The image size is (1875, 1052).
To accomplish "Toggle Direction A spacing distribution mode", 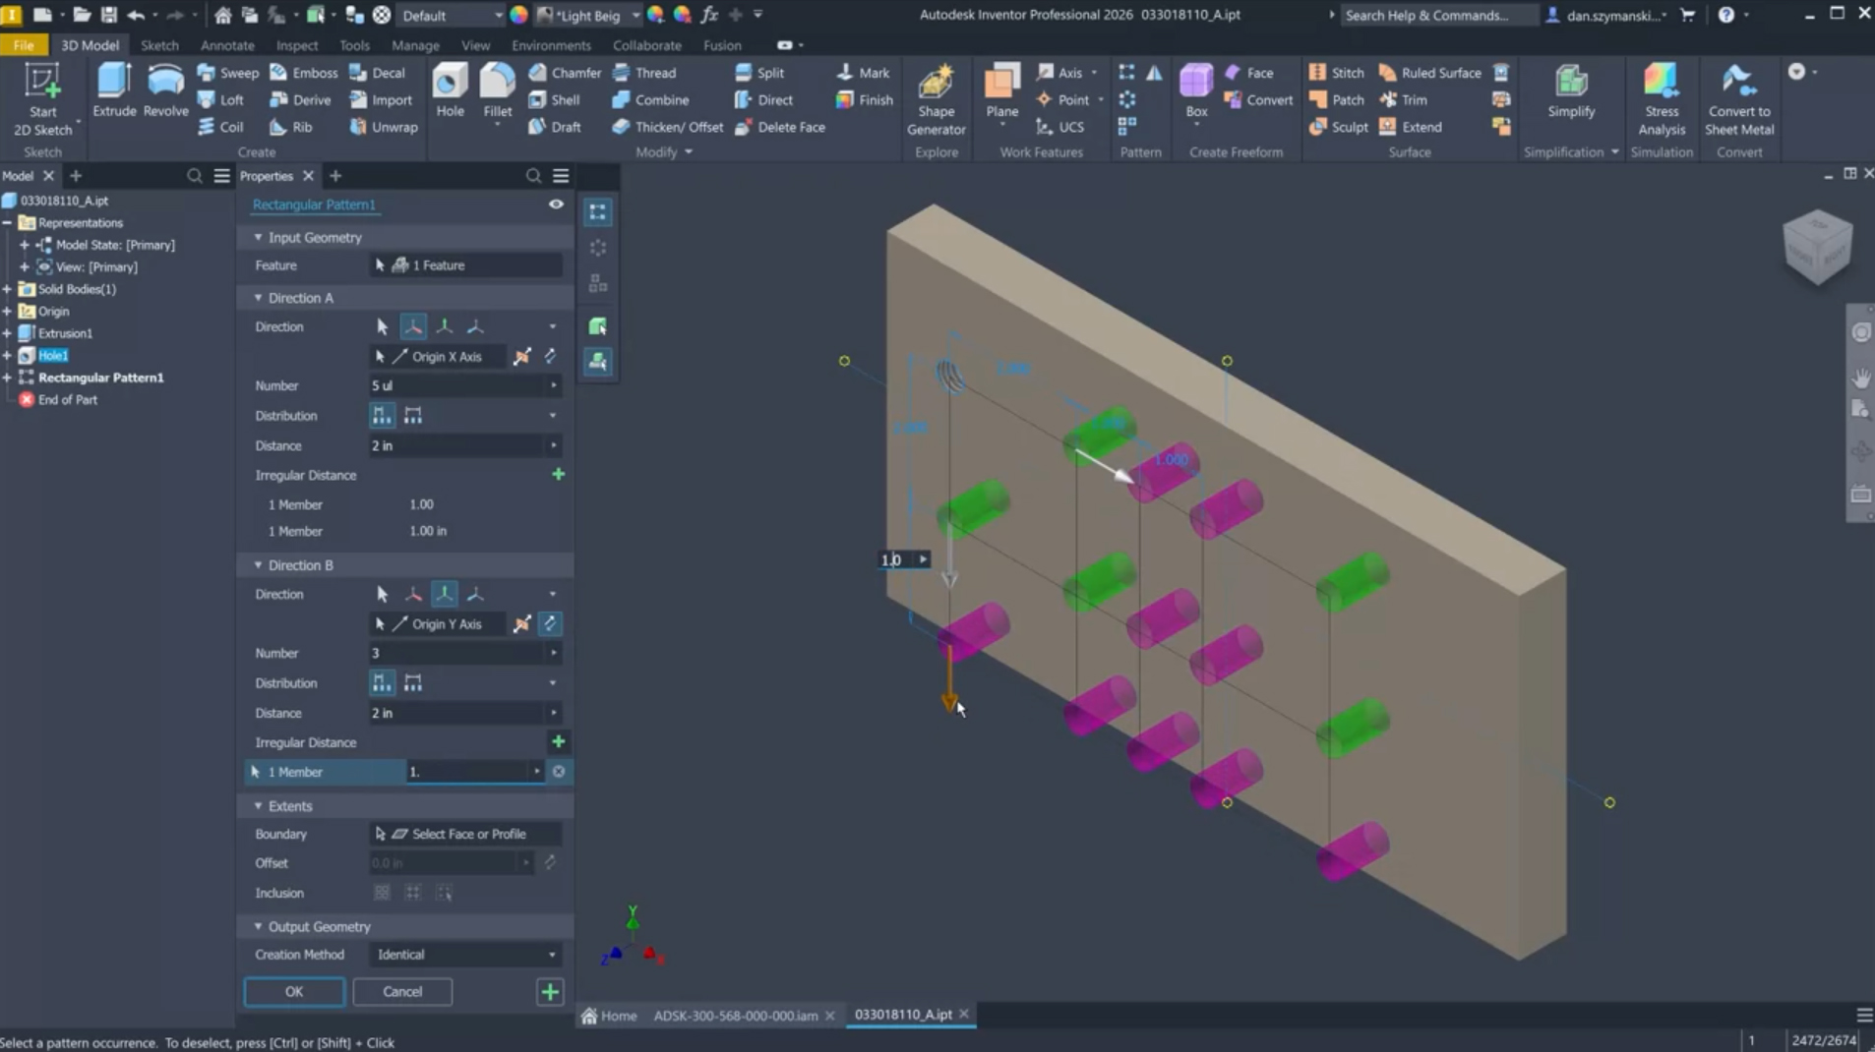I will tap(382, 416).
